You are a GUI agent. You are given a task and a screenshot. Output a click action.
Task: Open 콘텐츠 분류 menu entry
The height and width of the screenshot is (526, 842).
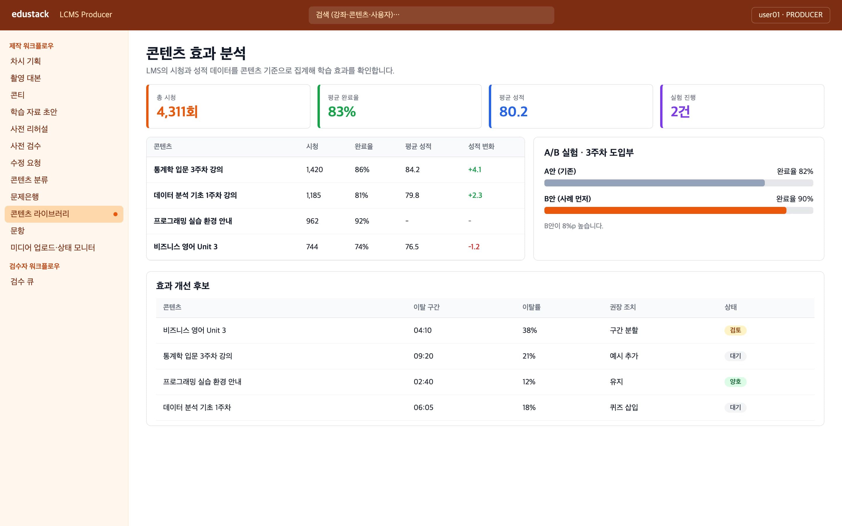tap(64, 180)
